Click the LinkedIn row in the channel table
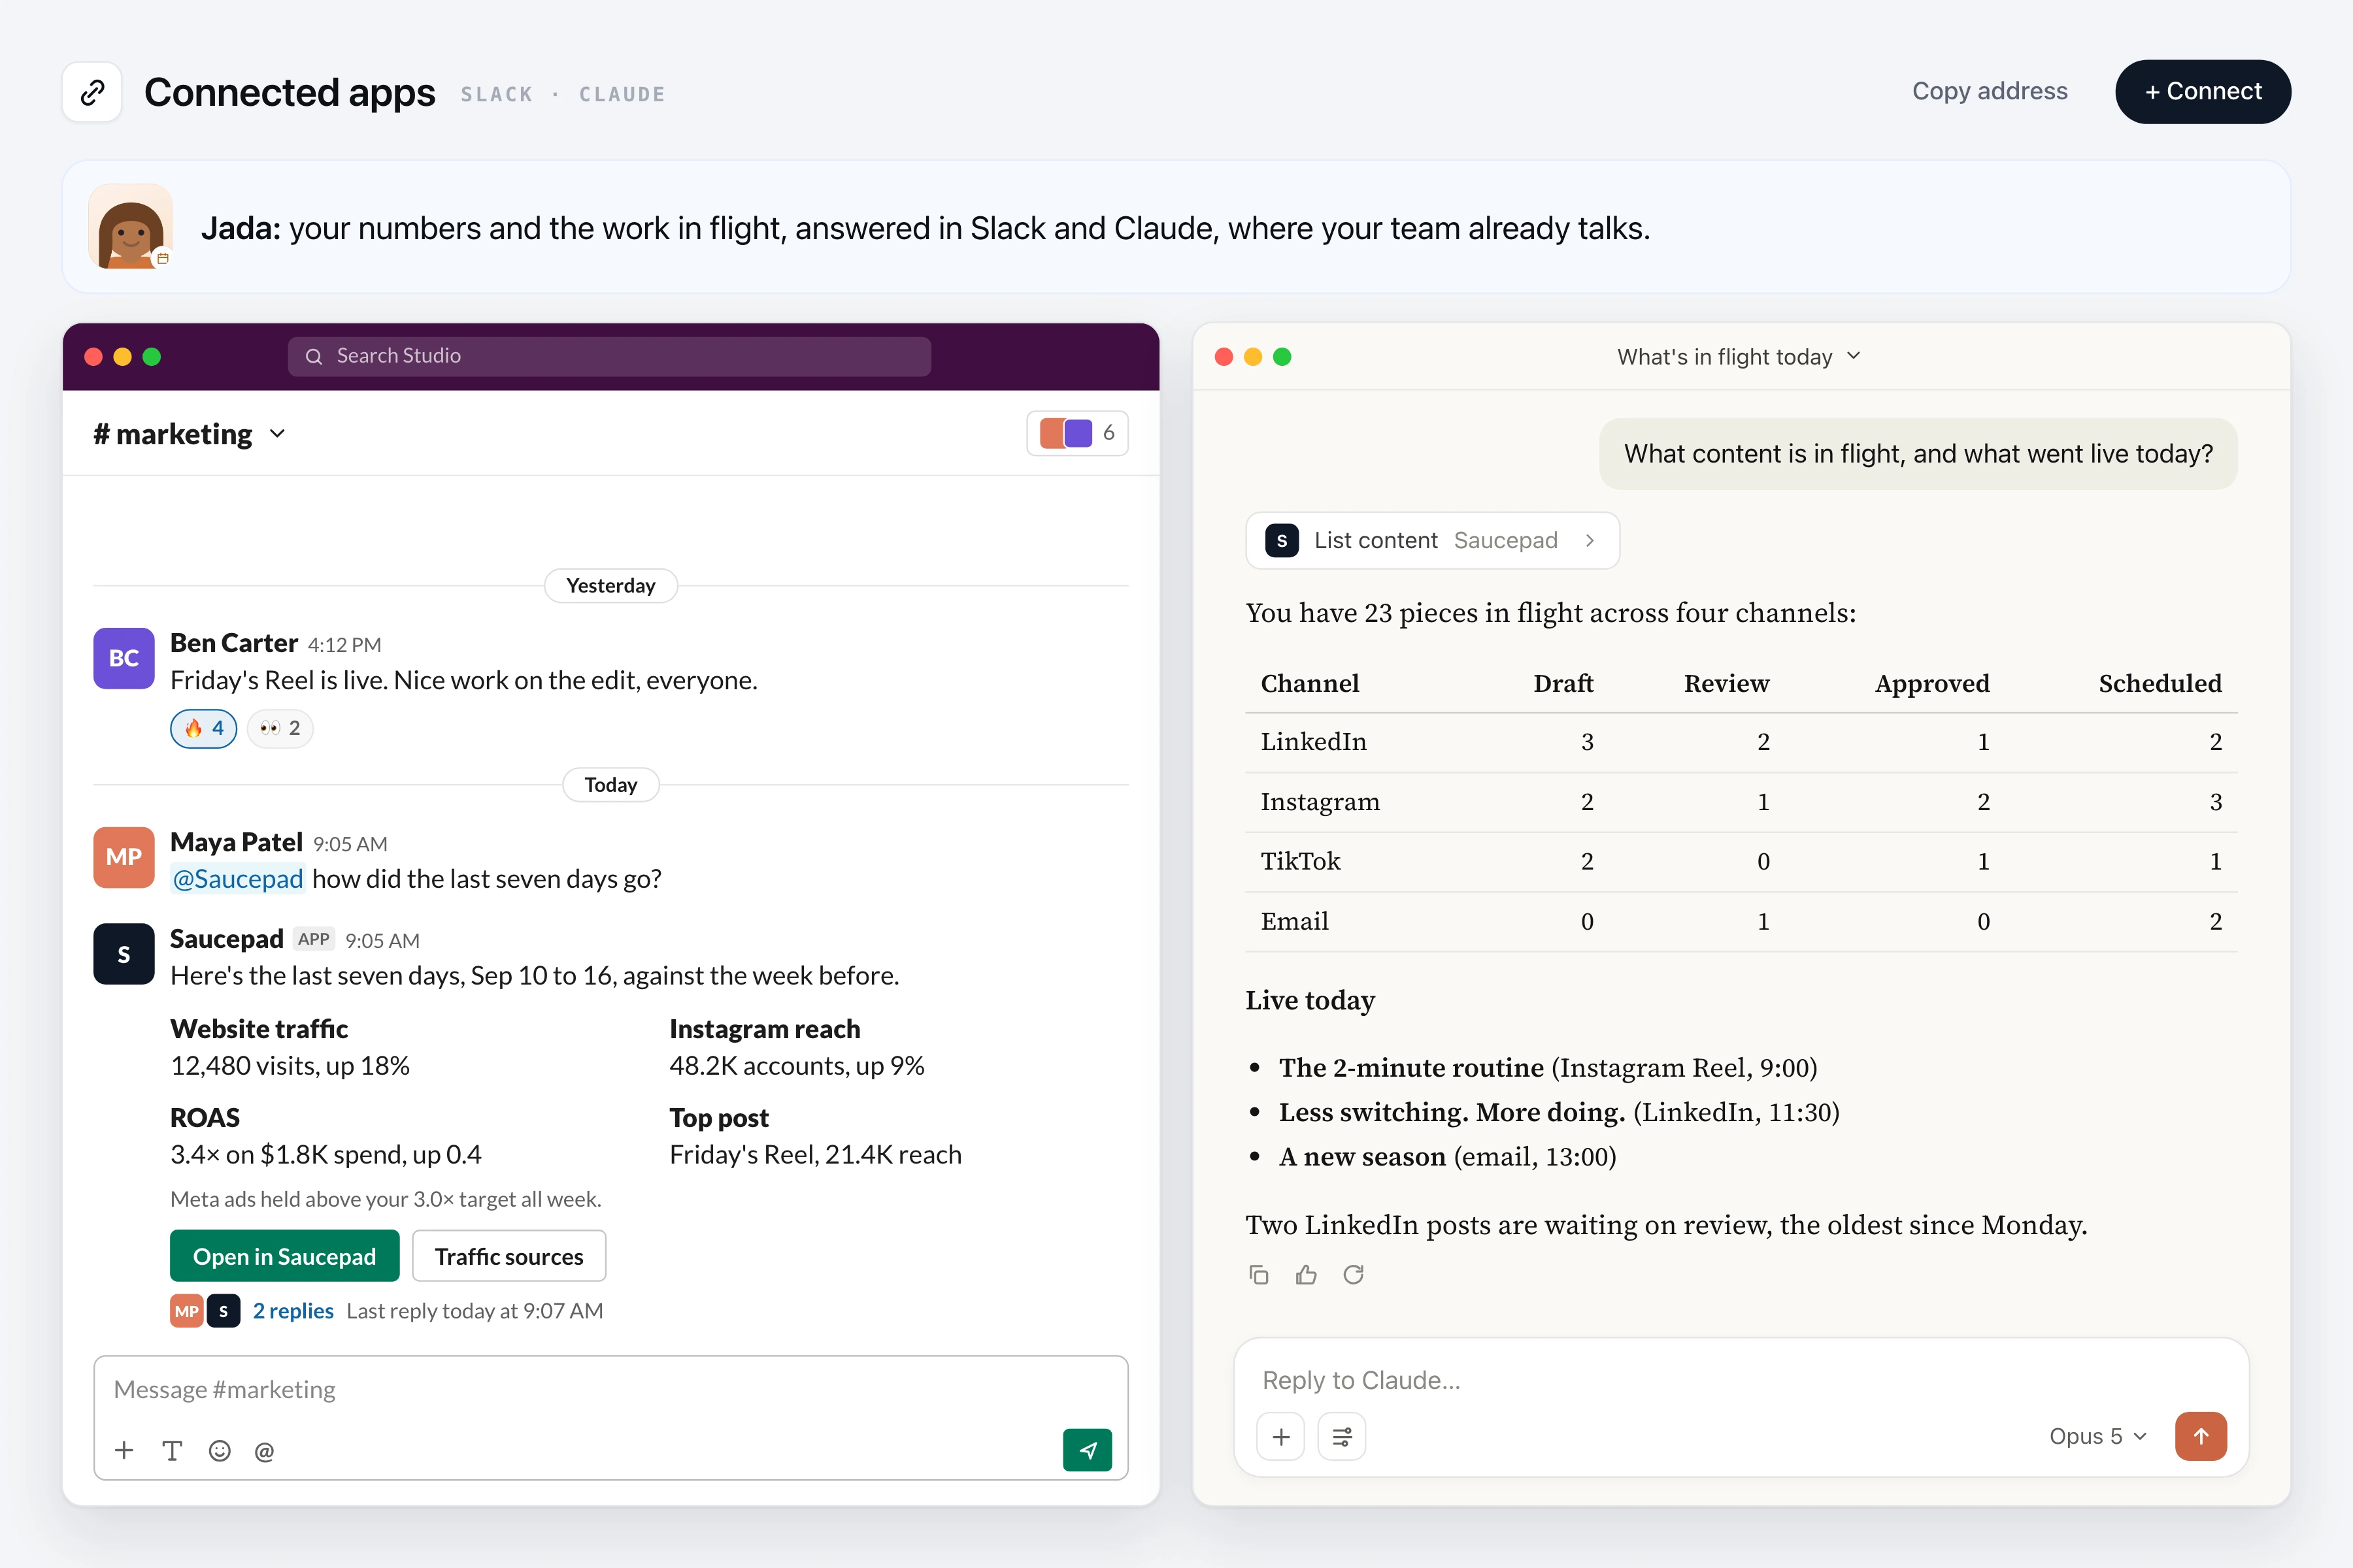This screenshot has width=2353, height=1568. click(x=1741, y=742)
